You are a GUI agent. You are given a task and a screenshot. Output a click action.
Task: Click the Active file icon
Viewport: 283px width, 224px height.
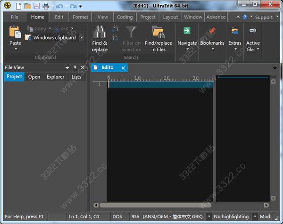[x=253, y=30]
